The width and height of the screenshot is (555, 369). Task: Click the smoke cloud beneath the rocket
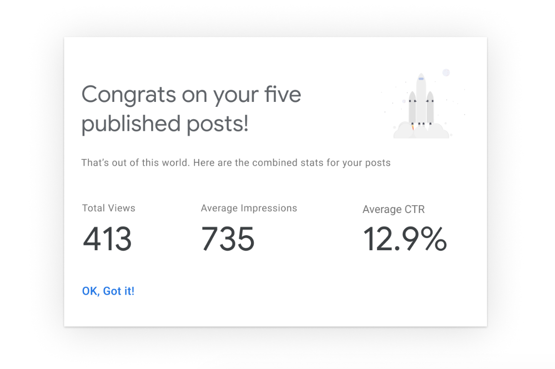pos(421,131)
